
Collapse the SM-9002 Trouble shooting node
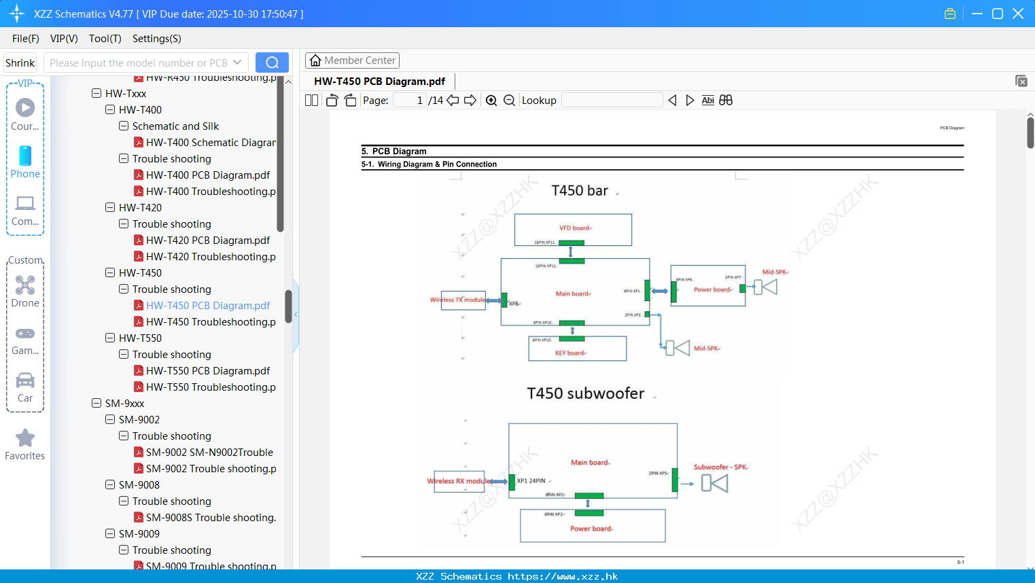click(x=123, y=436)
